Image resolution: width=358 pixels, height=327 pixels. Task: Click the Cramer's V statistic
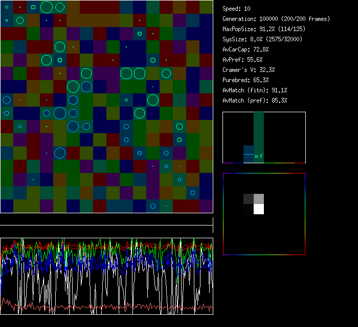(x=249, y=70)
